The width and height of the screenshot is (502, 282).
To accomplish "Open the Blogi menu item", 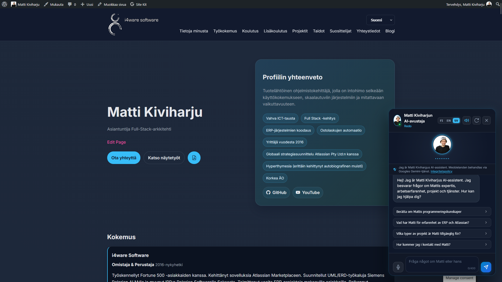I will tap(390, 31).
